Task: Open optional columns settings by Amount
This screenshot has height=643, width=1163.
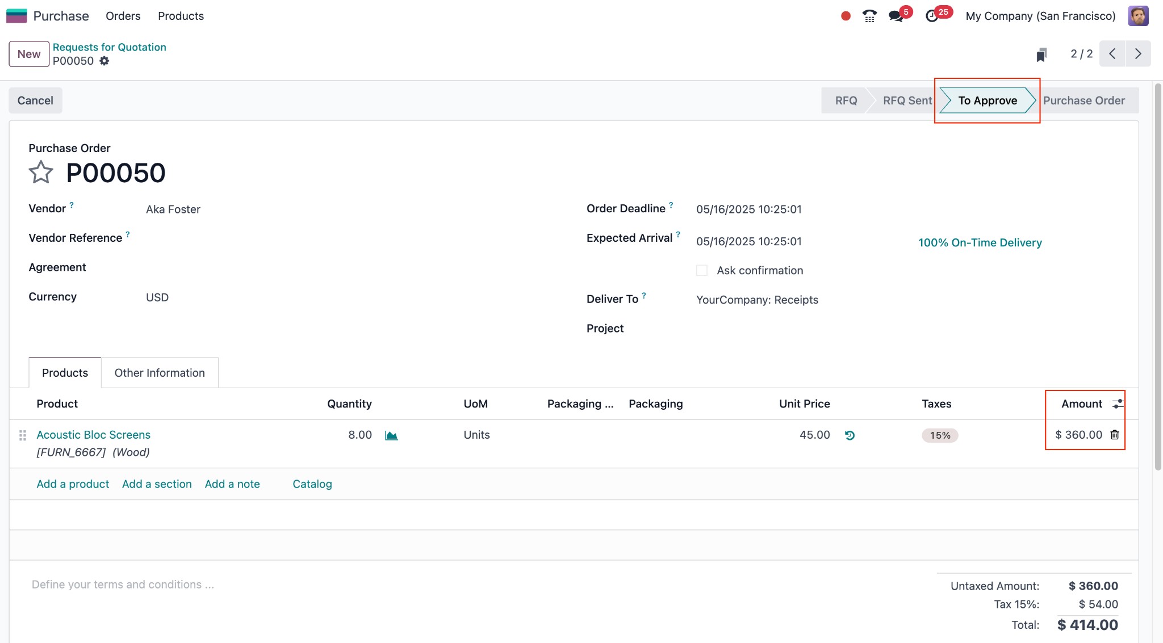Action: pos(1118,404)
